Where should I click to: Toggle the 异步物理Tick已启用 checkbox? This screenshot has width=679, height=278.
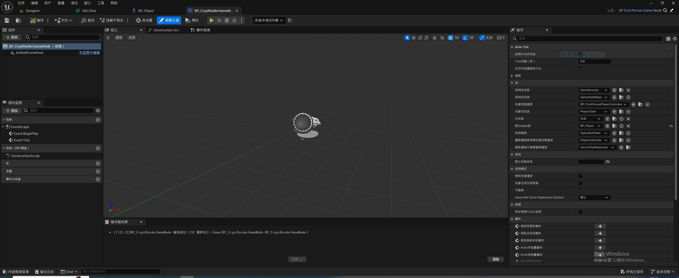tap(581, 212)
